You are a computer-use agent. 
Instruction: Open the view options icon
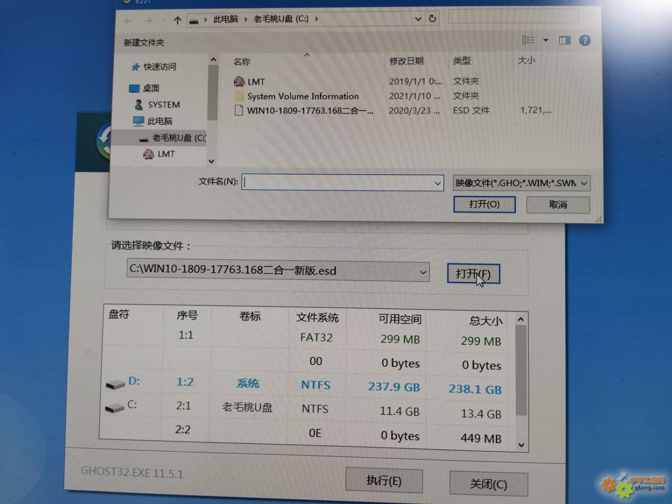tap(528, 40)
